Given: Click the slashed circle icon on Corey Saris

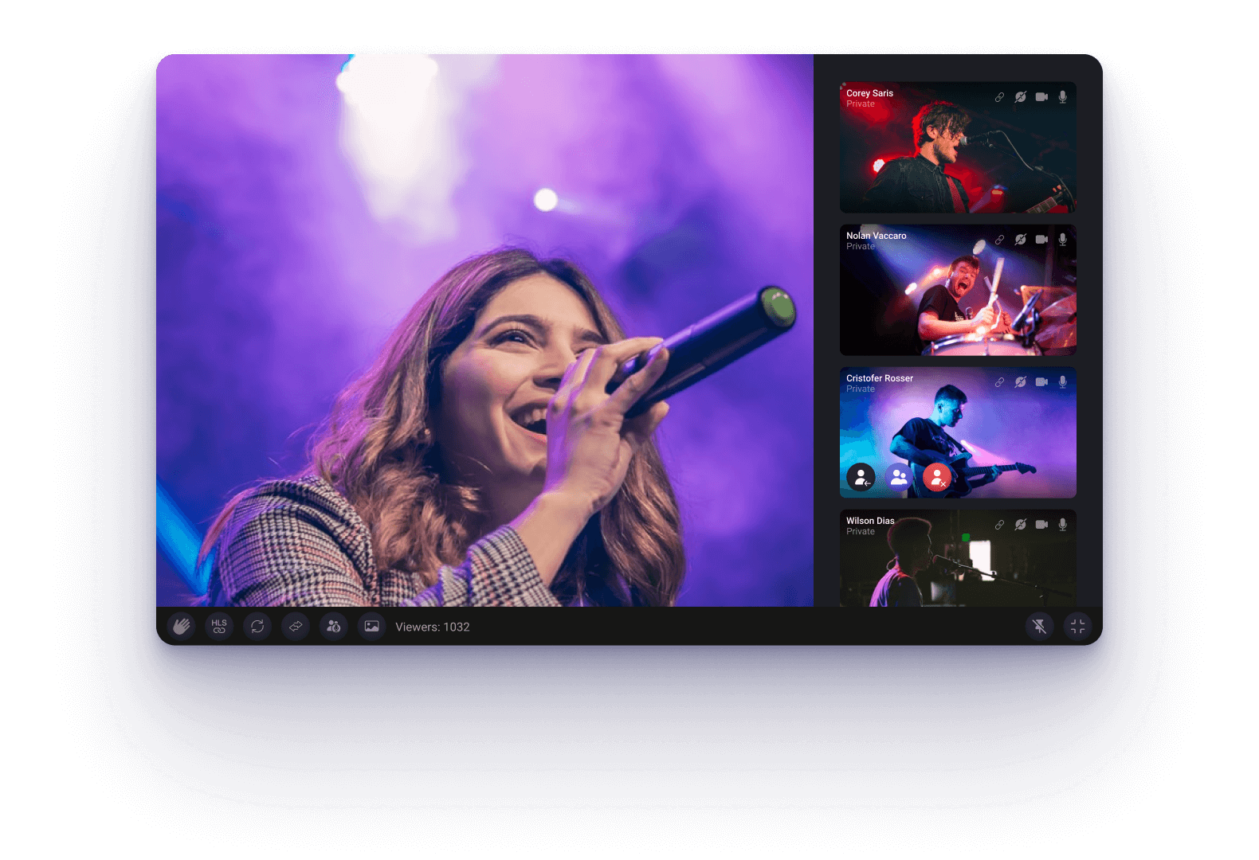Looking at the screenshot, I should pyautogui.click(x=1020, y=97).
